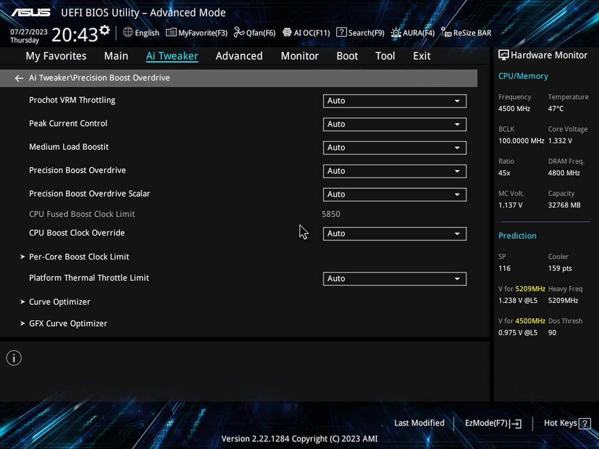Screen dimensions: 599x449
Task: Switch to the Main tab
Action: 116,56
